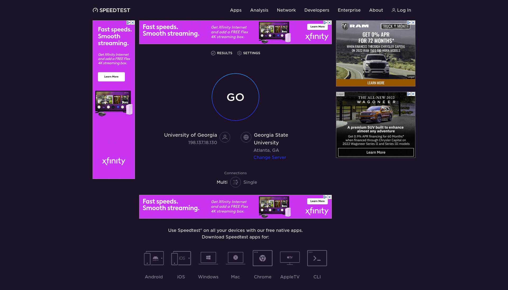
Task: Start the test with the GO button
Action: point(235,97)
